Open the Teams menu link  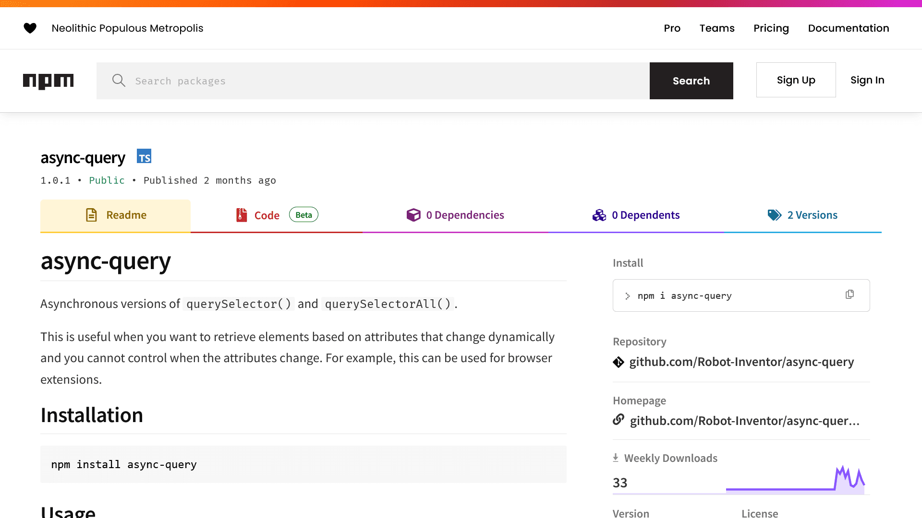[717, 28]
